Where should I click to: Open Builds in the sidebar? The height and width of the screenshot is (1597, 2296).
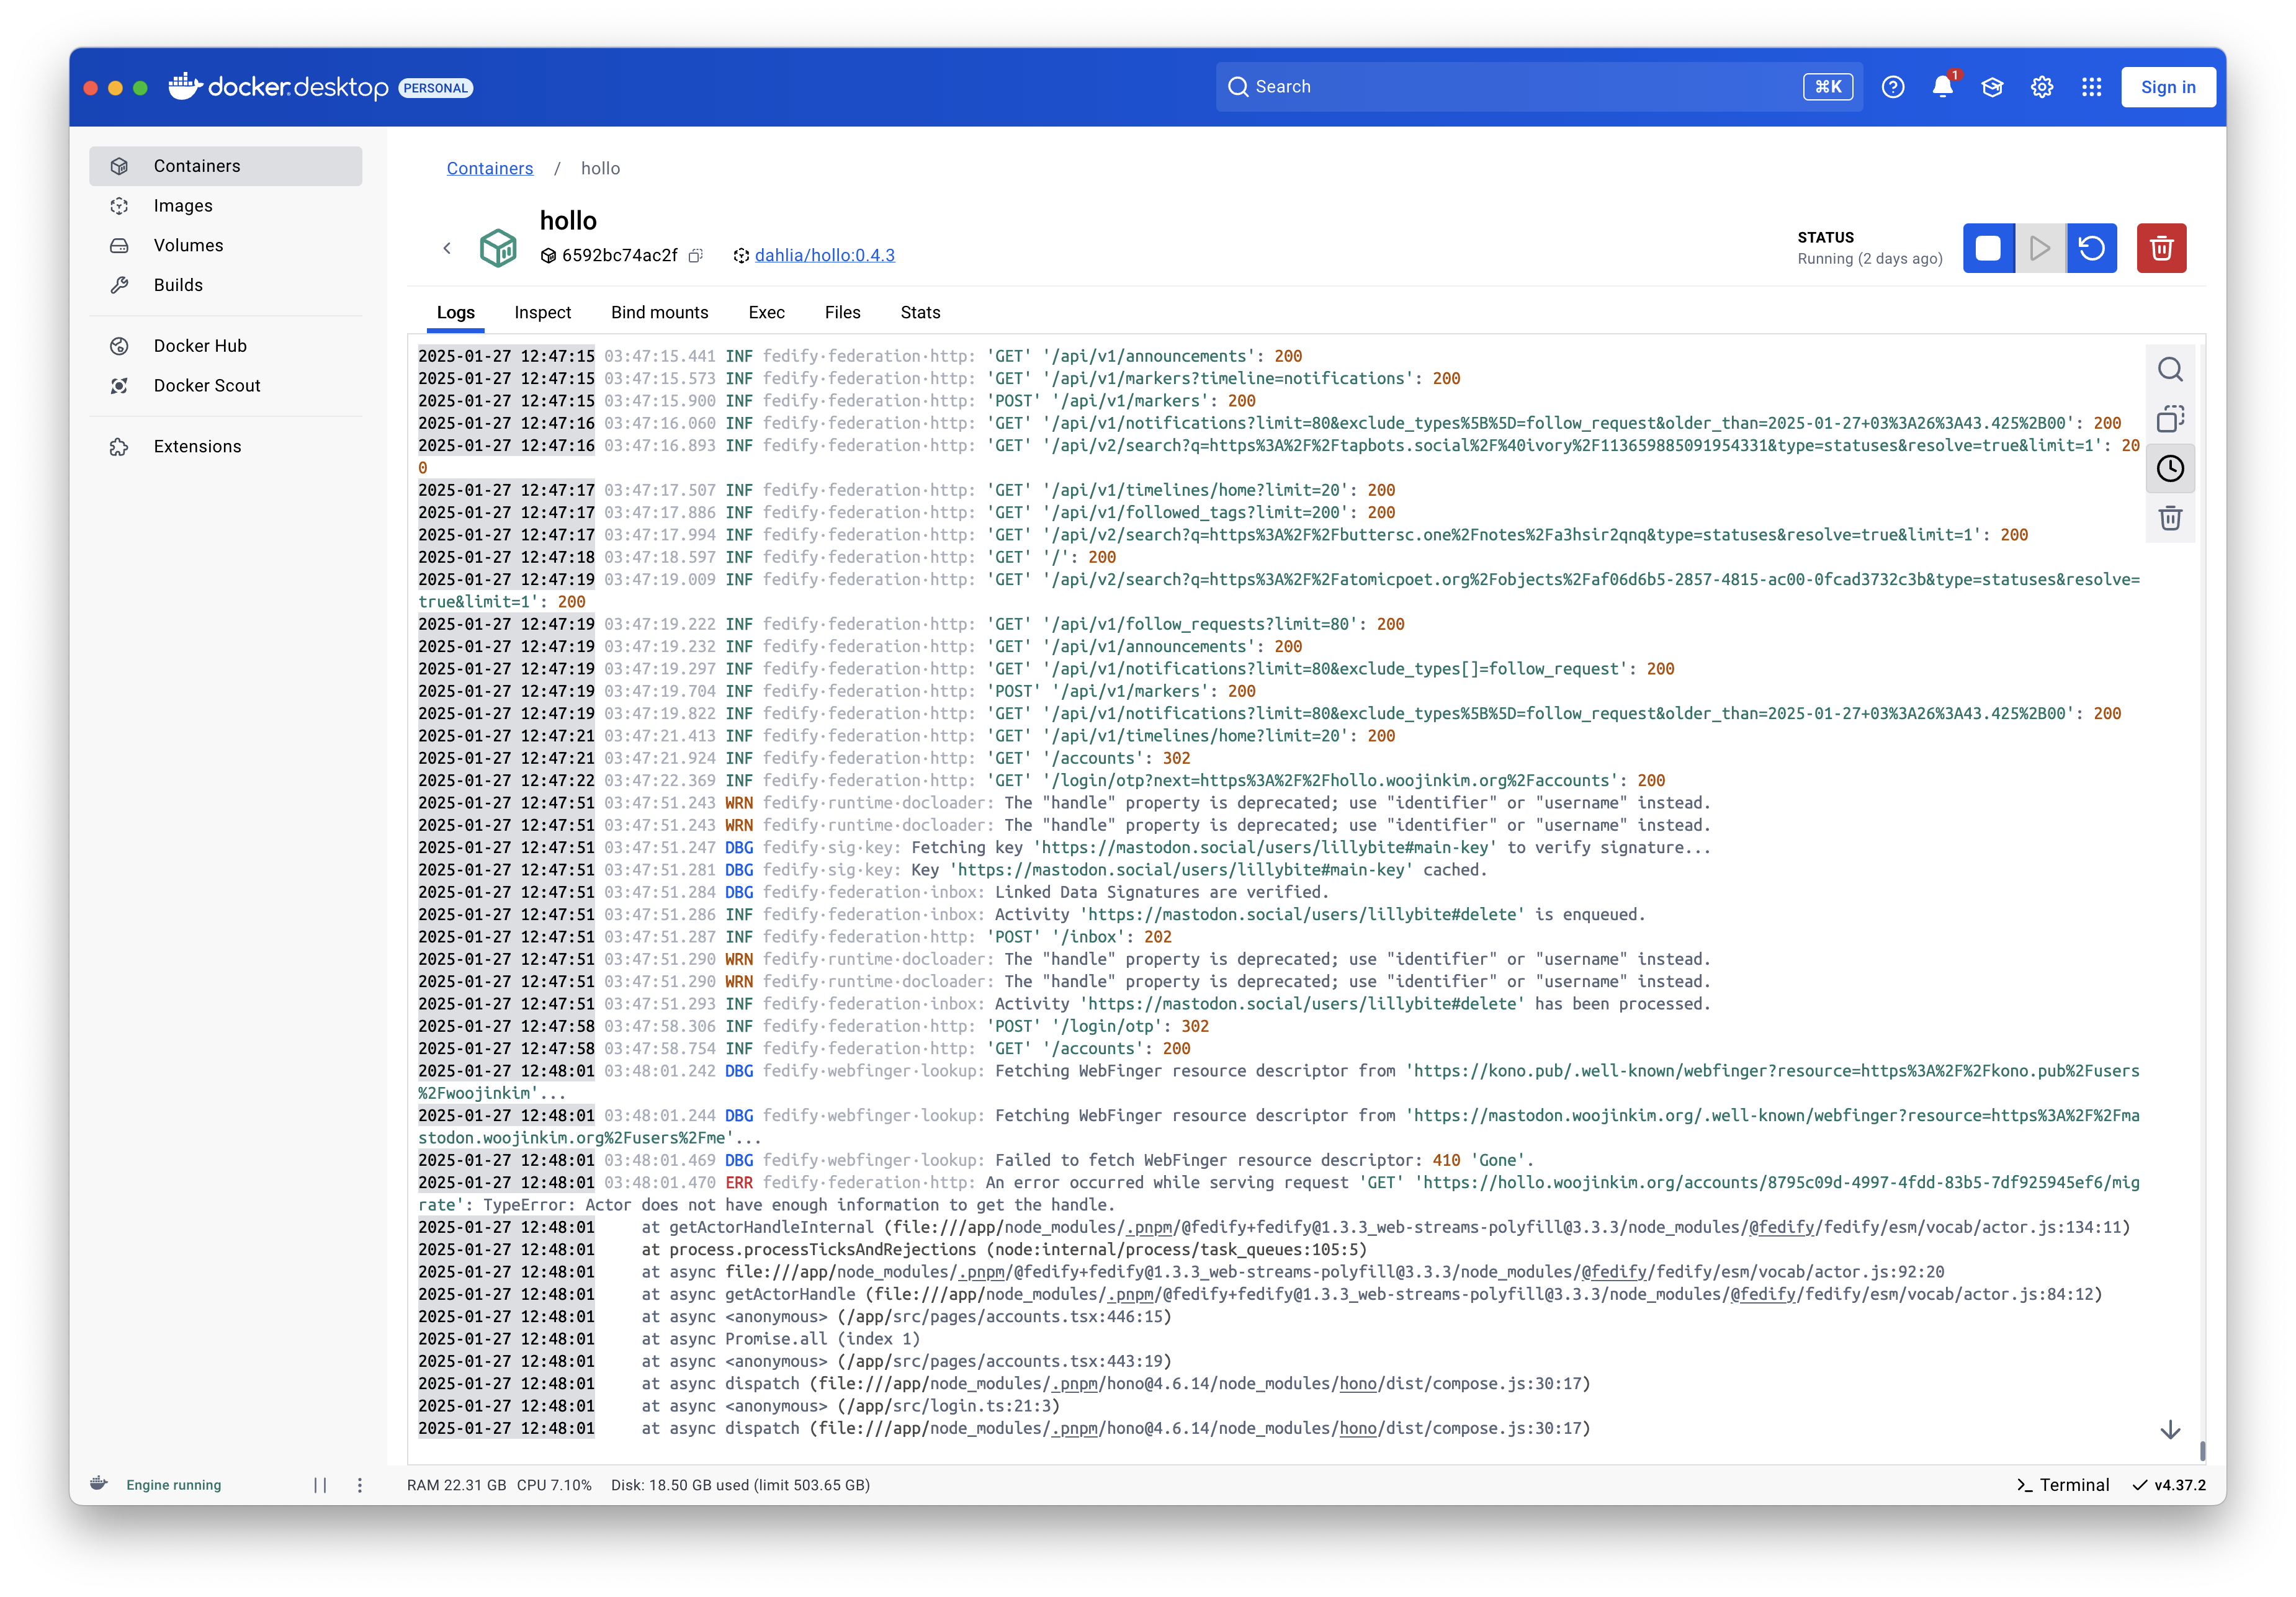226,285
